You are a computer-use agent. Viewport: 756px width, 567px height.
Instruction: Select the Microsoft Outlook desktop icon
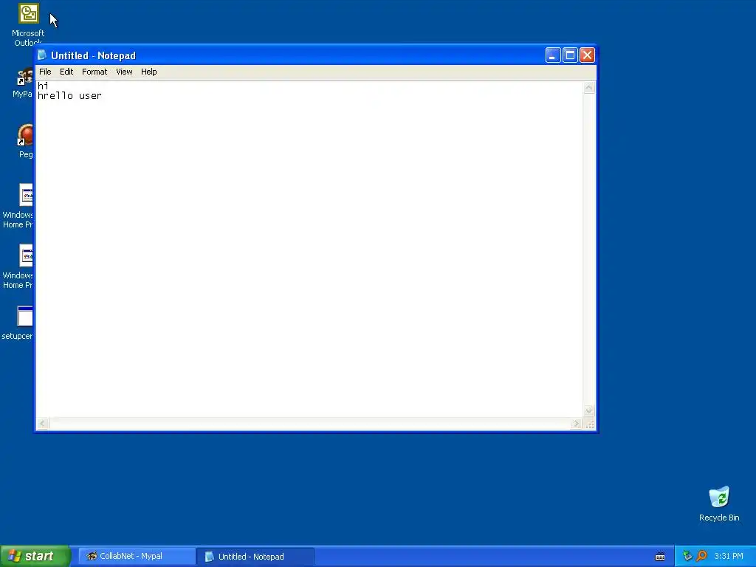[29, 14]
